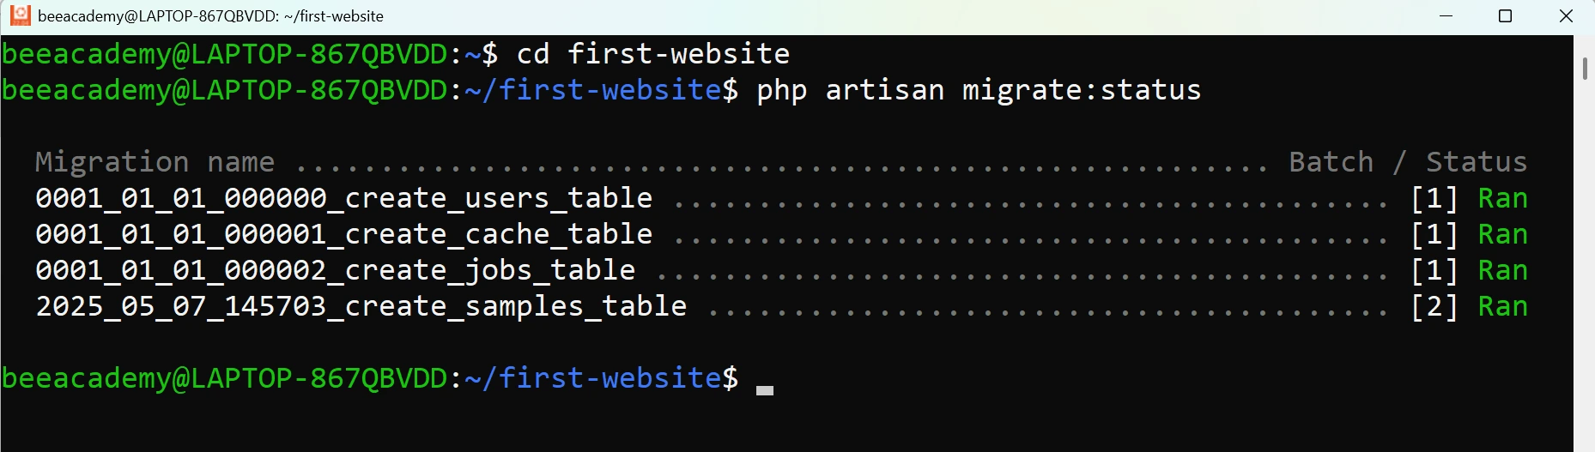This screenshot has width=1595, height=452.
Task: Close the terminal window
Action: (1566, 16)
